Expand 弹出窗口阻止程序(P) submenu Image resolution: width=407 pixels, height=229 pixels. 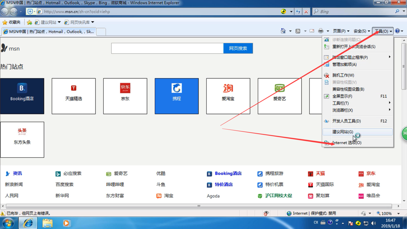(x=358, y=57)
